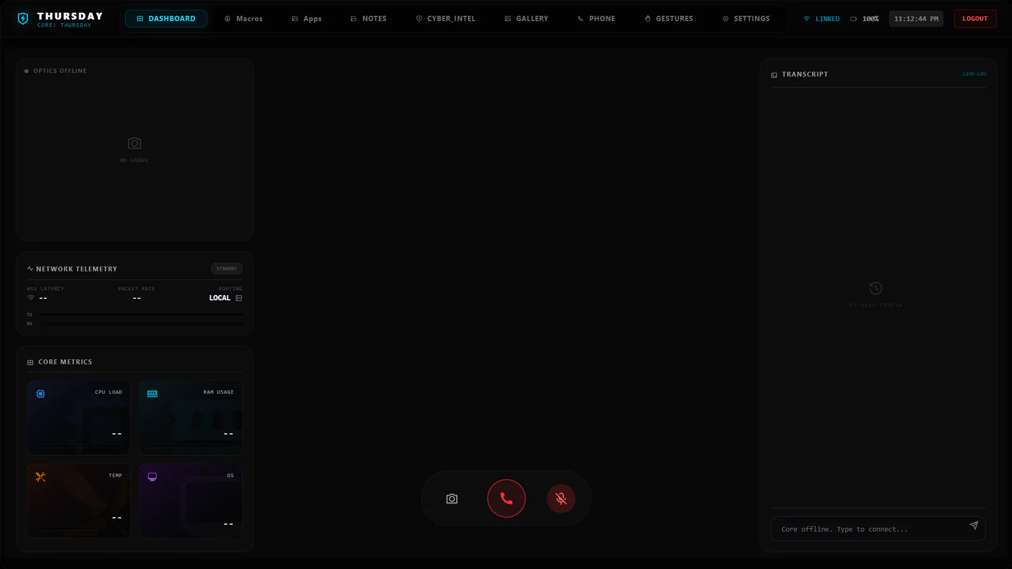The image size is (1012, 569).
Task: Click the THURSDAY shield logo icon
Action: click(23, 19)
